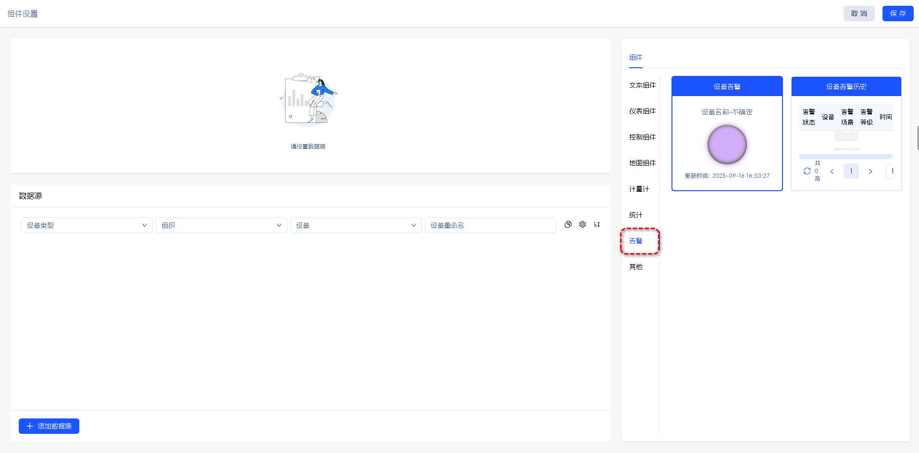This screenshot has width=919, height=453.
Task: Click the sort order icon in data source row
Action: 597,224
